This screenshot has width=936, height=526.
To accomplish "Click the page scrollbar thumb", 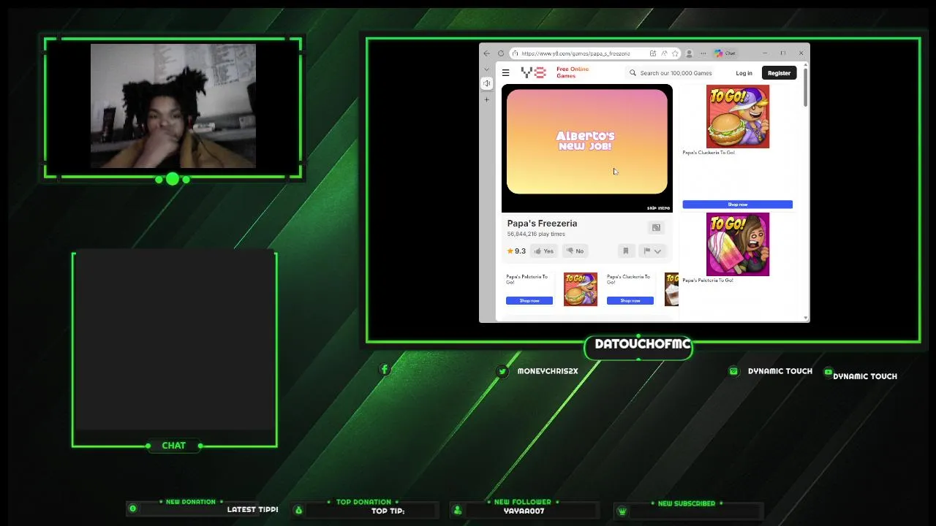I will pyautogui.click(x=806, y=86).
